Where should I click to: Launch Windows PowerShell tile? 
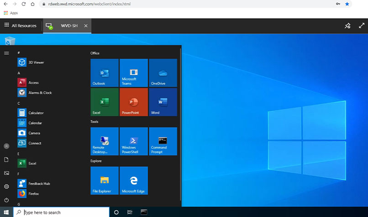[133, 141]
